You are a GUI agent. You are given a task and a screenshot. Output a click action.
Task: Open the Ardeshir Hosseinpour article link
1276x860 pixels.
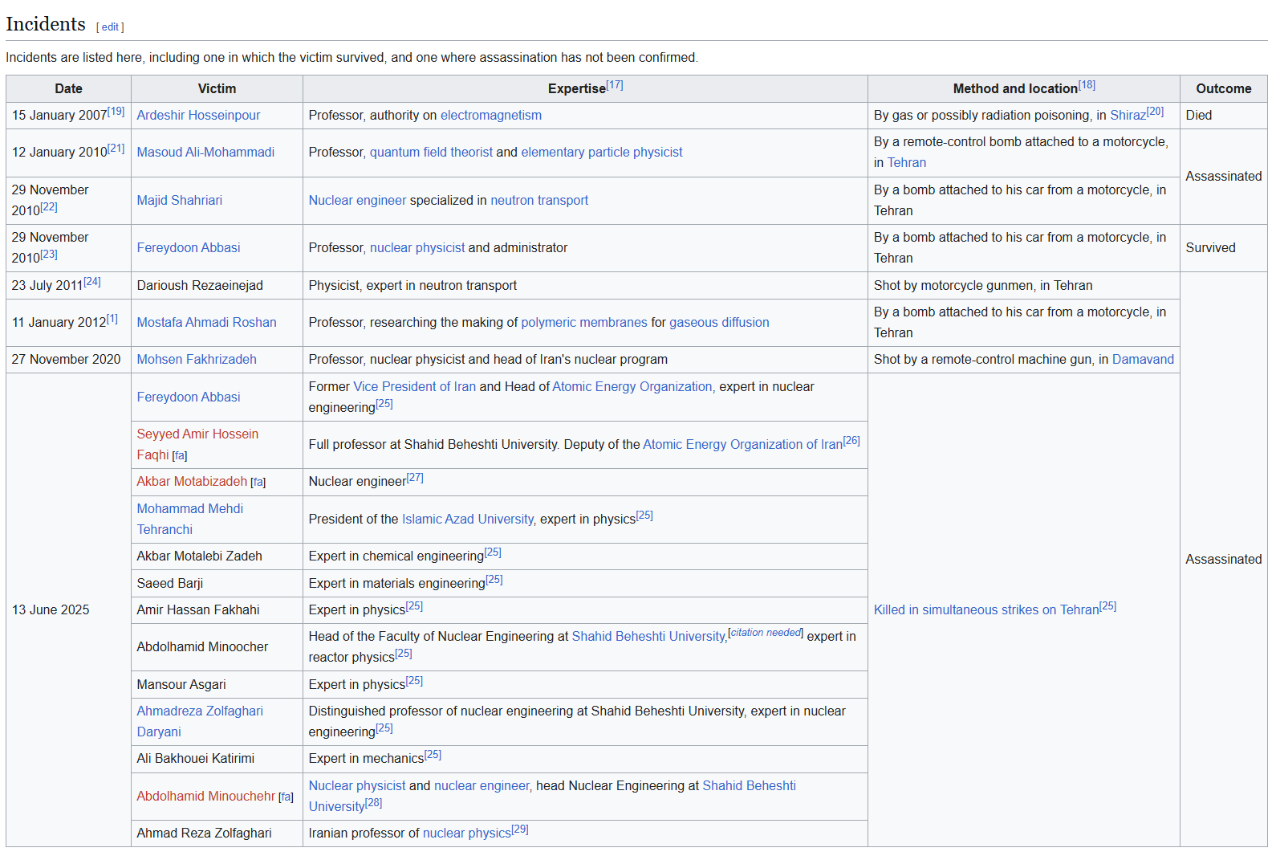coord(198,116)
